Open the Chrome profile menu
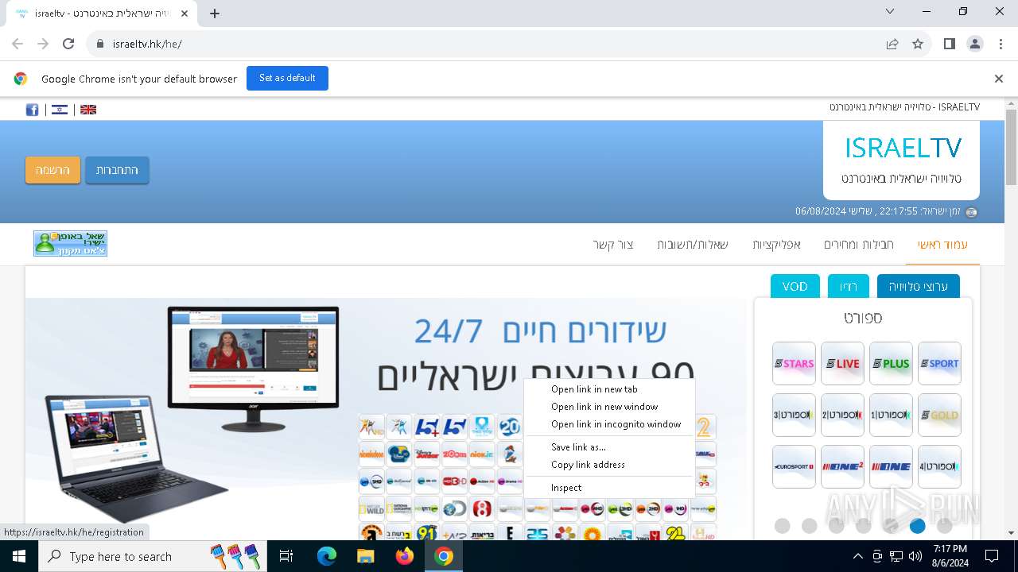This screenshot has width=1018, height=572. click(975, 44)
